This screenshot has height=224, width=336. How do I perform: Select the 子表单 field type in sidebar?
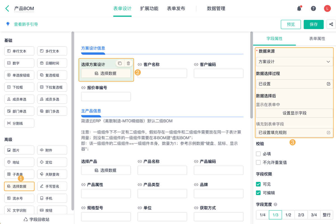19,174
